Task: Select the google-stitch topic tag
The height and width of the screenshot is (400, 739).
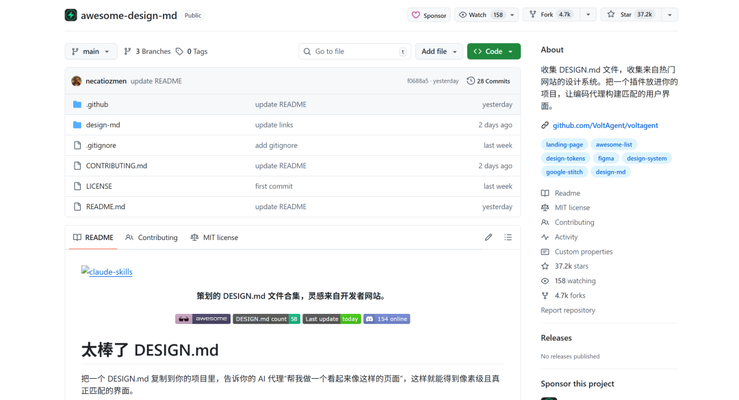Action: [564, 172]
